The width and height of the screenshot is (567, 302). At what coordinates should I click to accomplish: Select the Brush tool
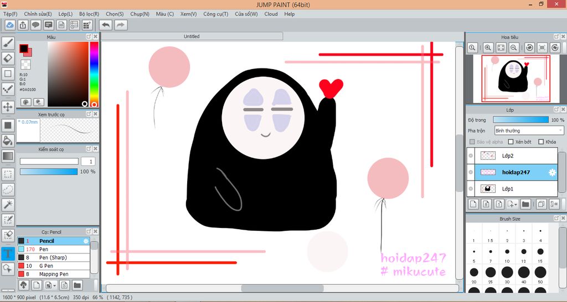(8, 43)
